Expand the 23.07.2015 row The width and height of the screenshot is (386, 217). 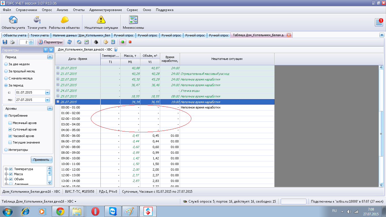point(58,85)
